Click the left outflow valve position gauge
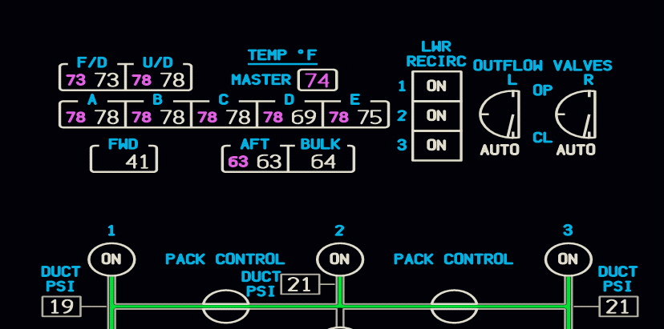Image resolution: width=664 pixels, height=329 pixels. point(500,114)
